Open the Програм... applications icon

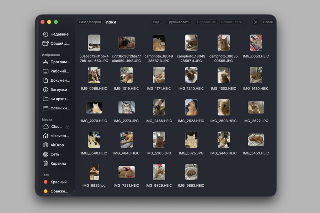tap(46, 62)
